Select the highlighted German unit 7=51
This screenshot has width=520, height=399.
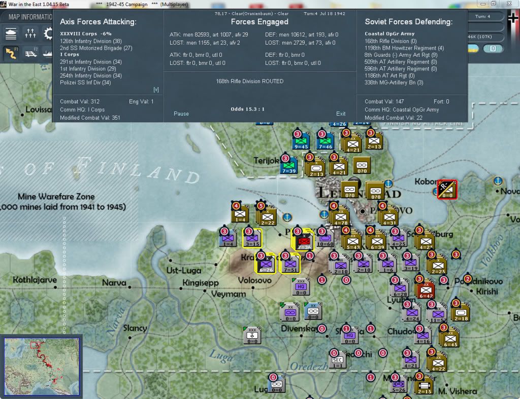[x=290, y=264]
